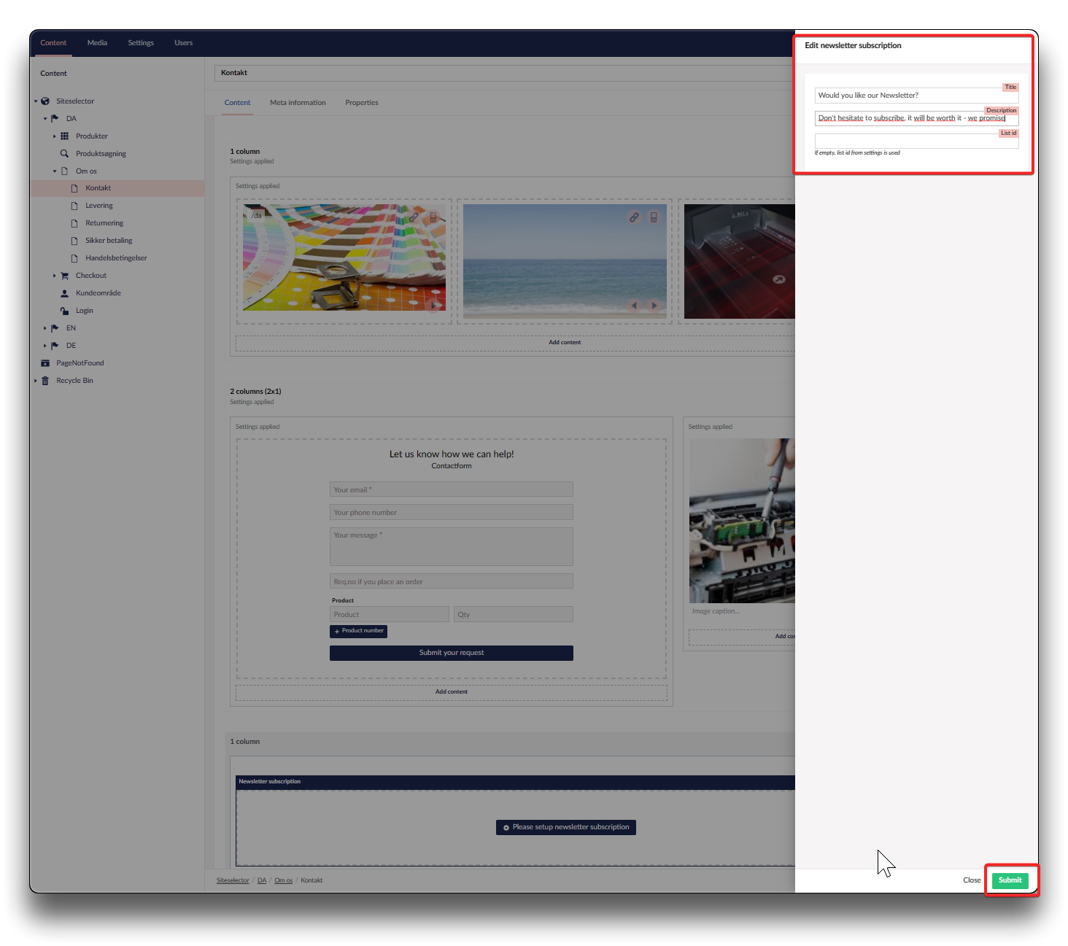Expand the Checkout tree node
The image size is (1068, 946).
(x=54, y=276)
